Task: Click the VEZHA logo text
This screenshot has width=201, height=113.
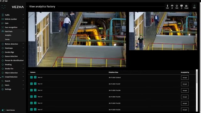Action: (18, 7)
